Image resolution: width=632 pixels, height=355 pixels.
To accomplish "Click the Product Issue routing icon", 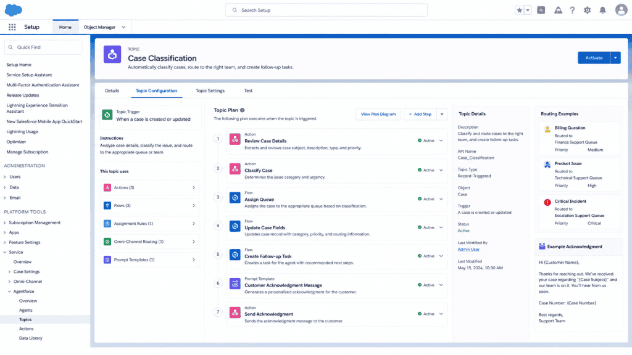I will click(547, 165).
